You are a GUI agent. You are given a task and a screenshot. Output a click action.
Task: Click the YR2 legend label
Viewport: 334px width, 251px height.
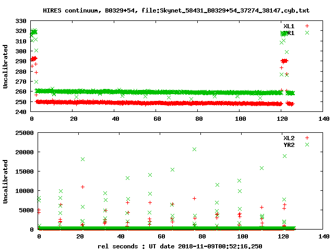[289, 145]
